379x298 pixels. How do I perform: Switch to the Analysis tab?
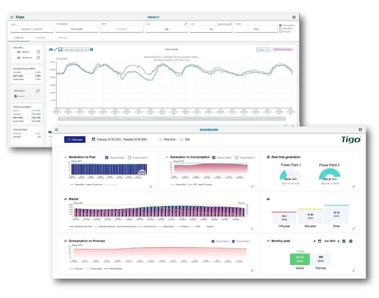click(x=63, y=38)
